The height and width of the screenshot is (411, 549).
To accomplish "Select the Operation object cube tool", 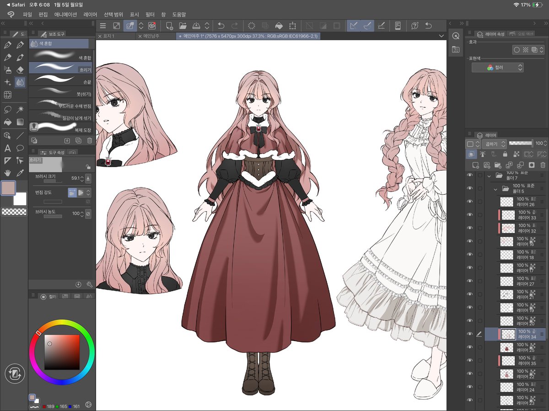I will 7,135.
